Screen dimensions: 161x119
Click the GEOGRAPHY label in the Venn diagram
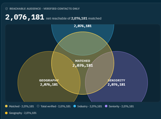pos(49,80)
